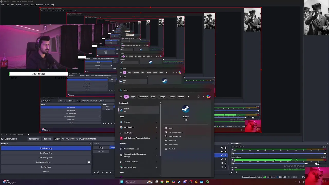Adjust the Desktop Audio volume slider
Screen dimensions: 329x185
(306, 163)
